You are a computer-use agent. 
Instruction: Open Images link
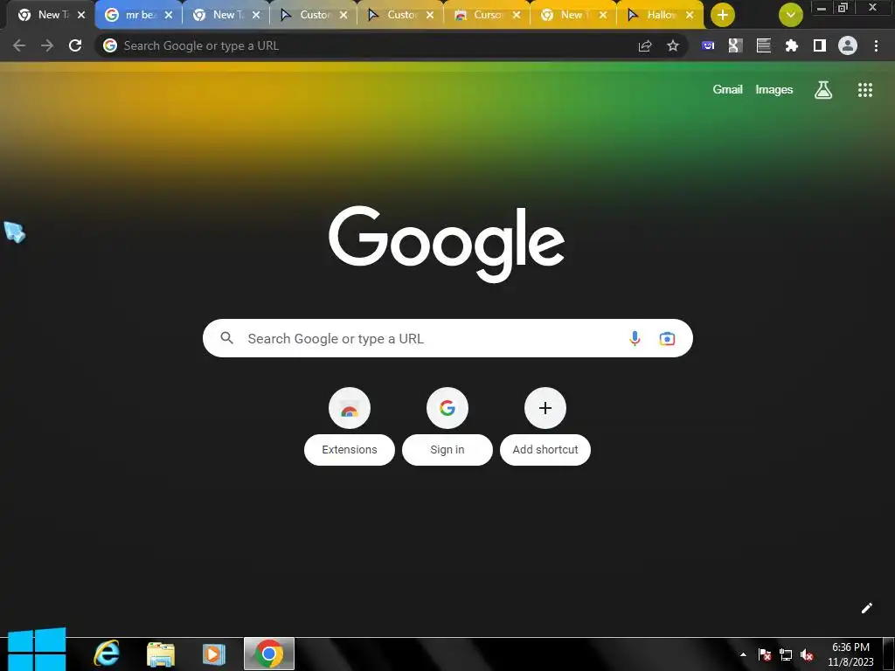point(774,90)
